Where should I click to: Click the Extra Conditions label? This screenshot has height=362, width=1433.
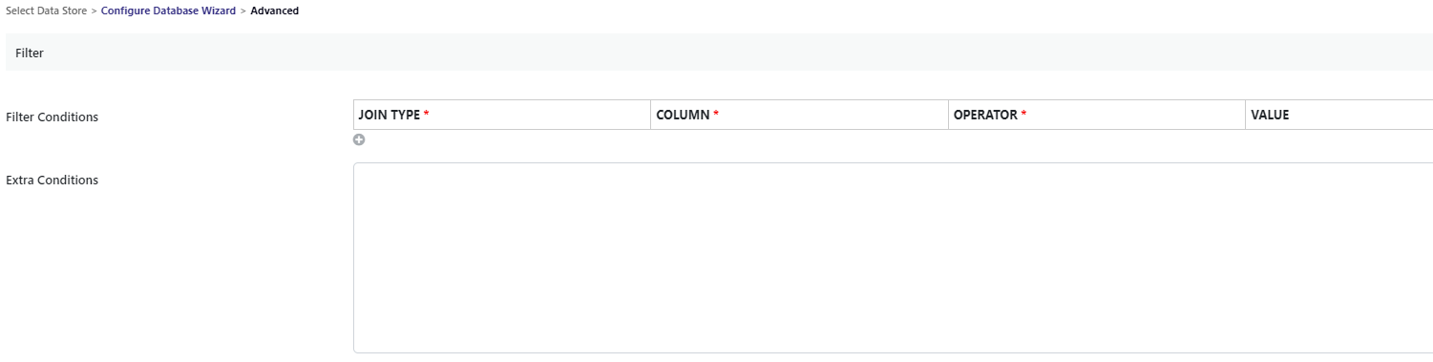coord(53,180)
